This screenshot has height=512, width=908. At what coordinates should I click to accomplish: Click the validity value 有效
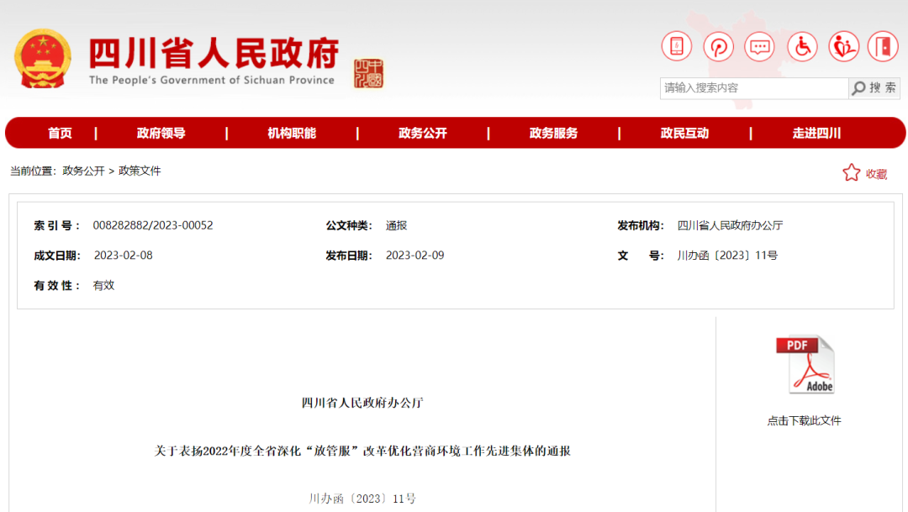tap(103, 286)
